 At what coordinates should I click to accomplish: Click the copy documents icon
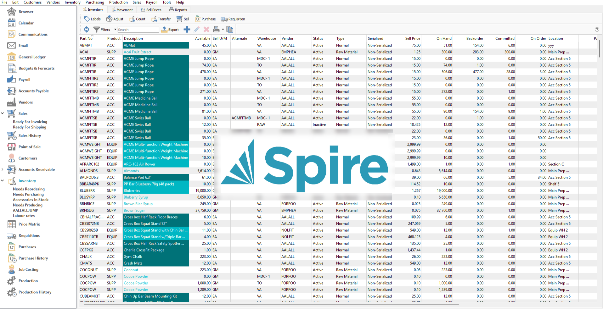pyautogui.click(x=230, y=30)
